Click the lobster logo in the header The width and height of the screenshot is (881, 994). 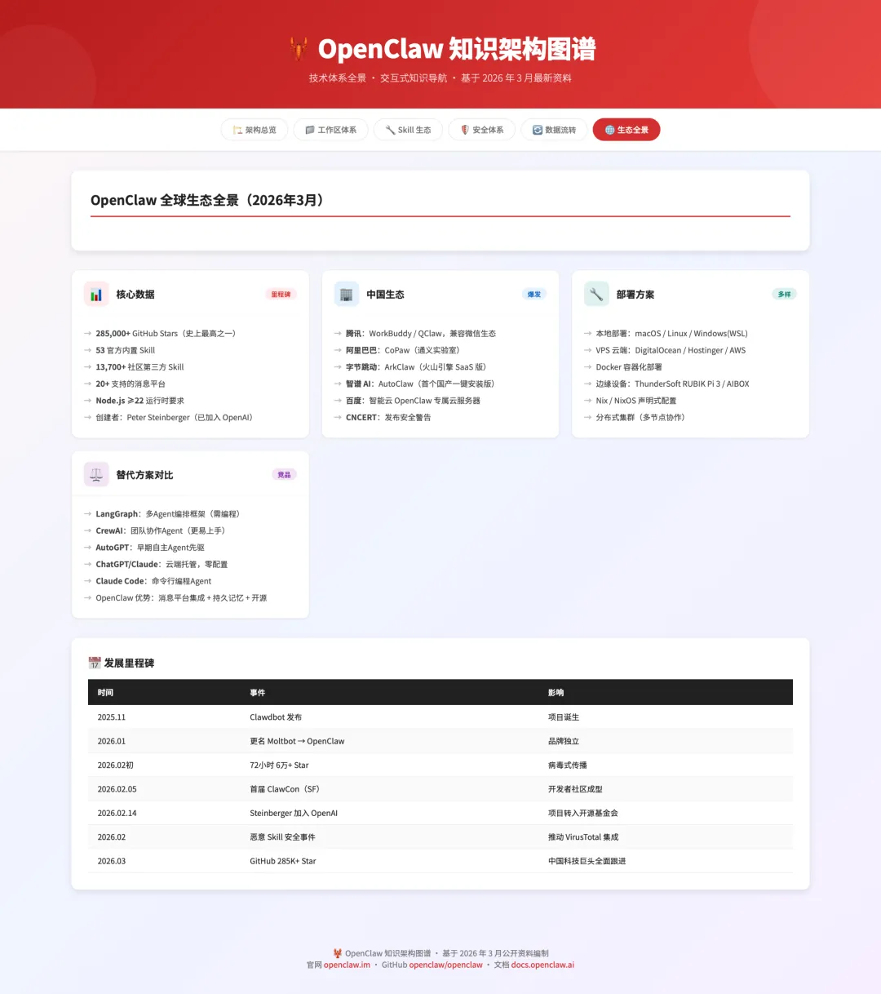click(x=299, y=49)
